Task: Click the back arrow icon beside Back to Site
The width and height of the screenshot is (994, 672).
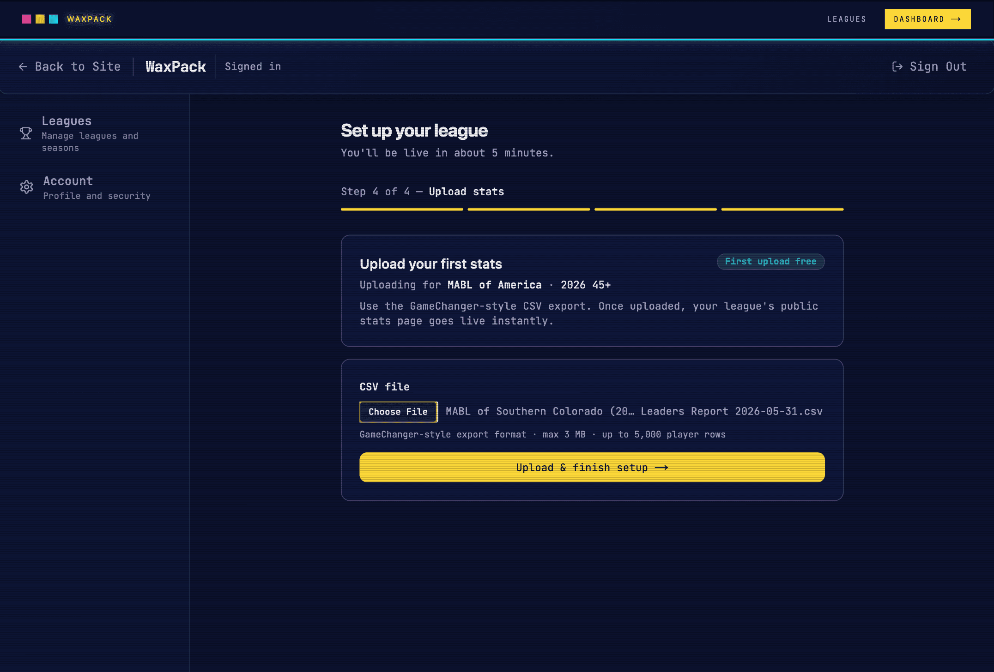Action: pos(23,67)
